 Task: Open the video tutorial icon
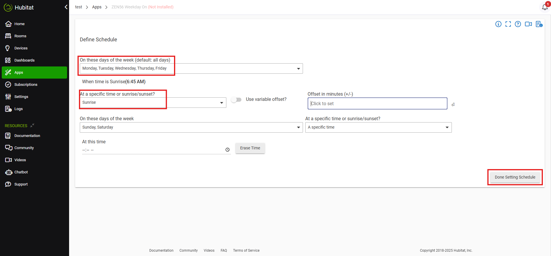[528, 24]
